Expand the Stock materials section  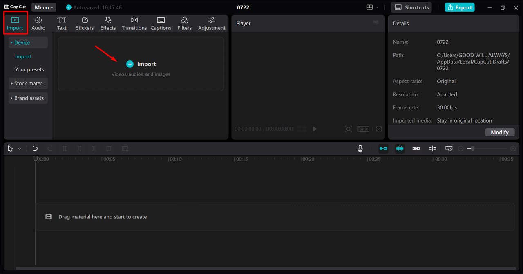[28, 83]
